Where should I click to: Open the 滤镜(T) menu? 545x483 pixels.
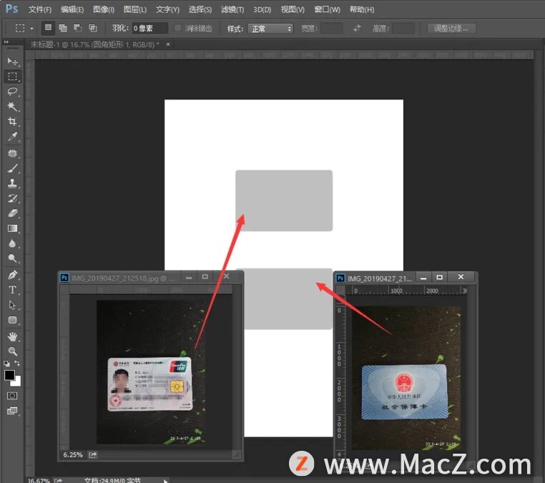(232, 9)
